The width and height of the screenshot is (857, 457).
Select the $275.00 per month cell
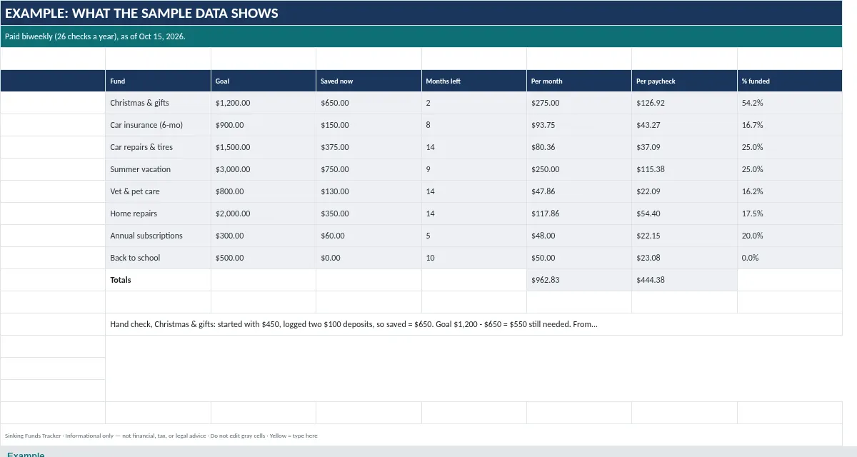click(x=579, y=103)
